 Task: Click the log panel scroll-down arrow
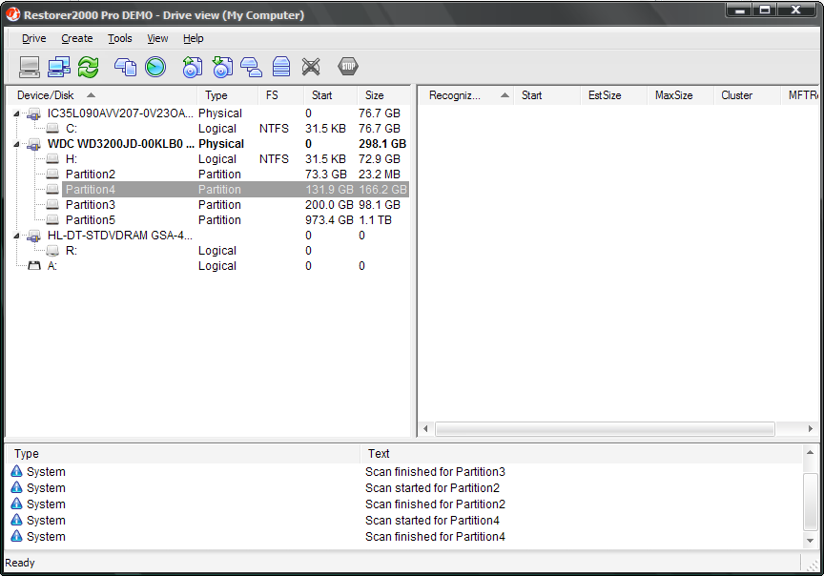click(810, 541)
